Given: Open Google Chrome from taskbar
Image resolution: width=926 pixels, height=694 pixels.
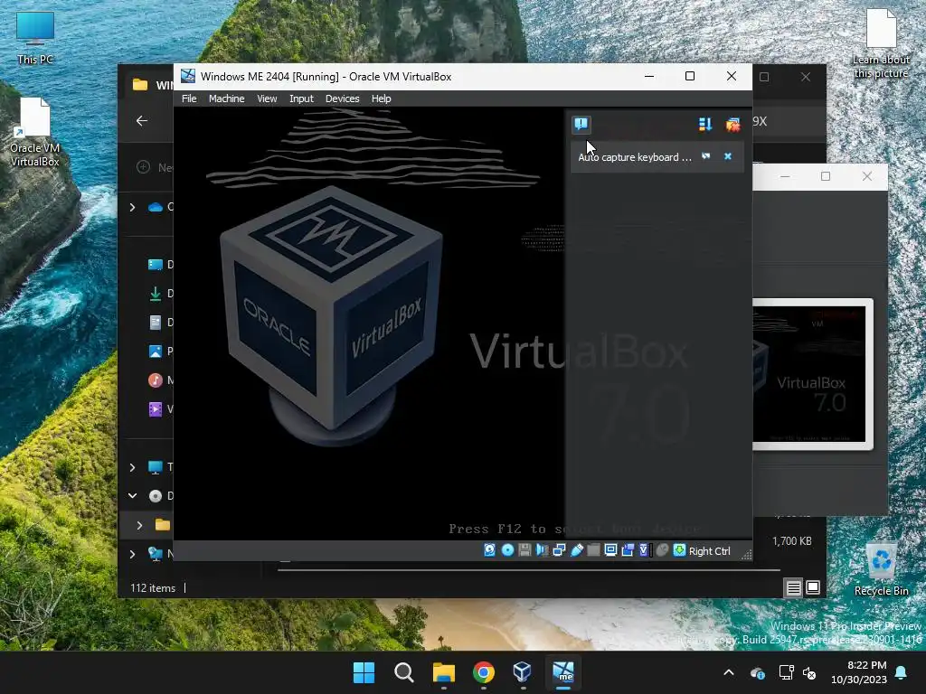Looking at the screenshot, I should 484,672.
